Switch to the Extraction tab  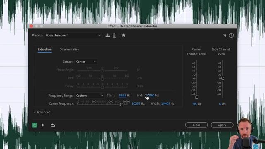(x=44, y=50)
